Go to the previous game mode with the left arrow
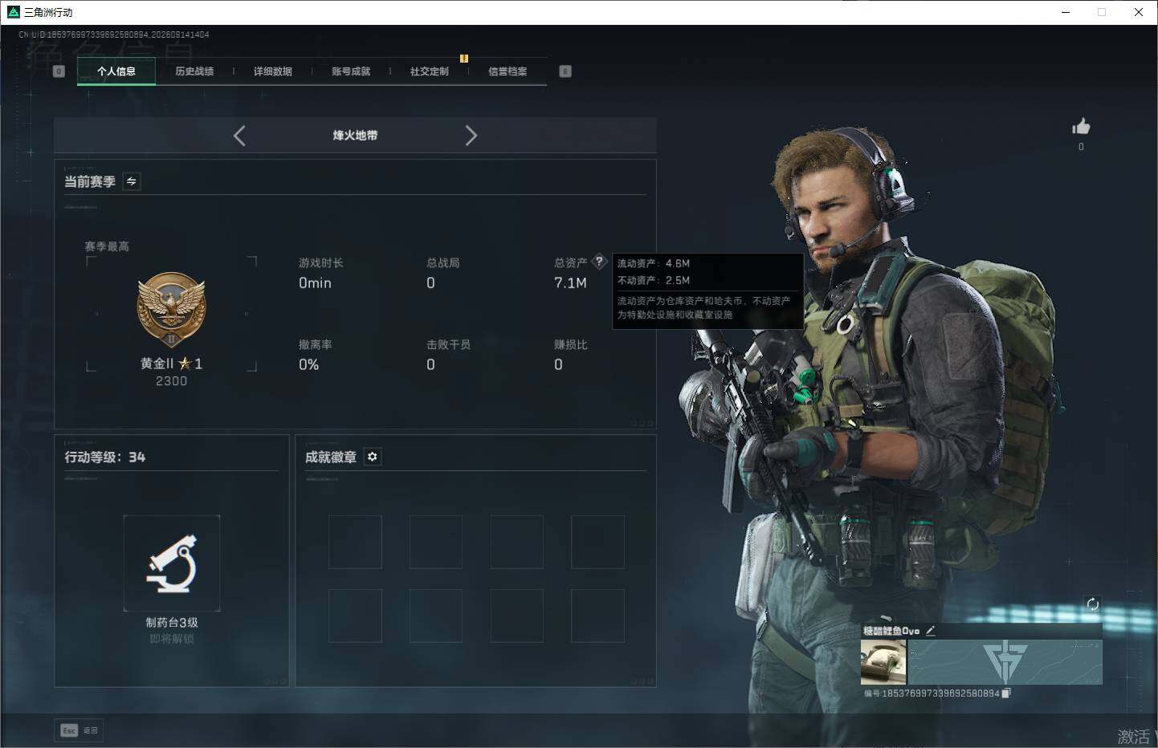The image size is (1158, 748). click(x=239, y=136)
